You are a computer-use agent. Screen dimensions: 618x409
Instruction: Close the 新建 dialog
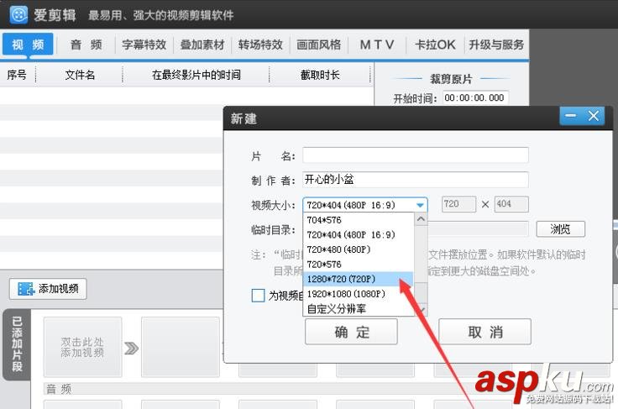[593, 116]
